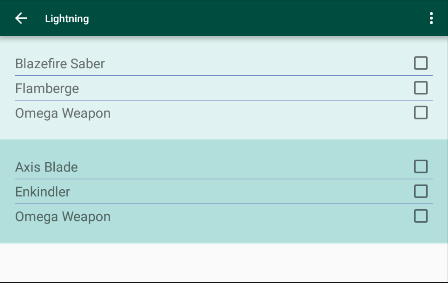Click the Lightning title in the header
This screenshot has width=448, height=283.
tap(67, 19)
